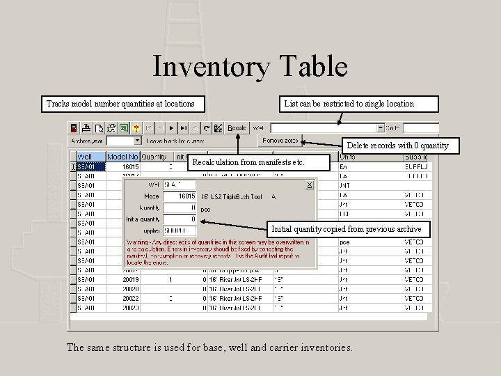Click the edit checklist pencil icon
This screenshot has width=501, height=376.
tap(218, 128)
